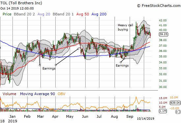Select the Volume legend label

click(x=10, y=94)
